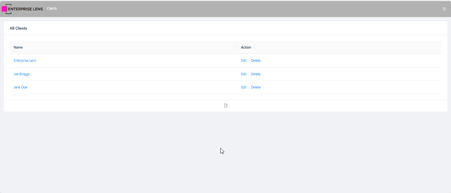Screen dimensions: 451x193
Task: Edit the Joe Bloggs client
Action: click(244, 74)
